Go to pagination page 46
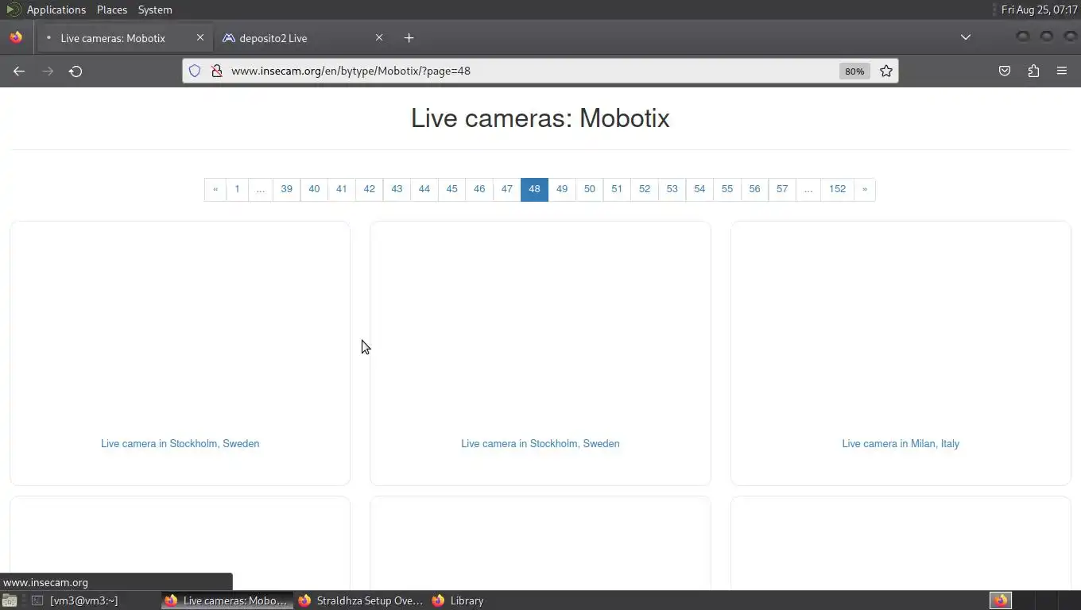 tap(479, 189)
